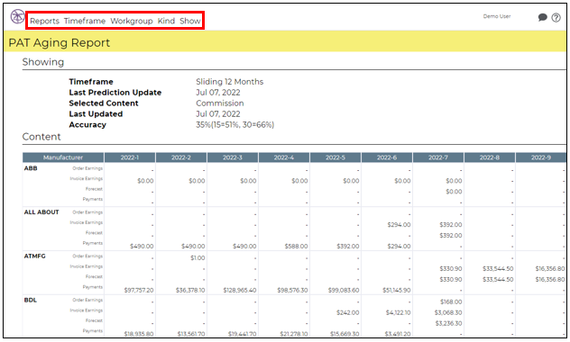Click the 2022-8 column header
Image resolution: width=570 pixels, height=342 pixels.
pos(490,157)
